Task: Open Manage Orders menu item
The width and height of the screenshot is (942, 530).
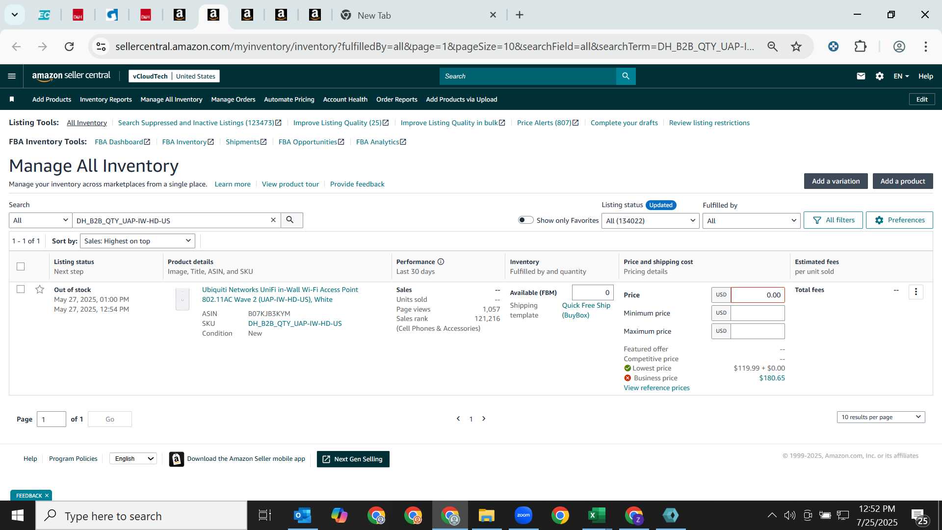Action: click(x=233, y=99)
